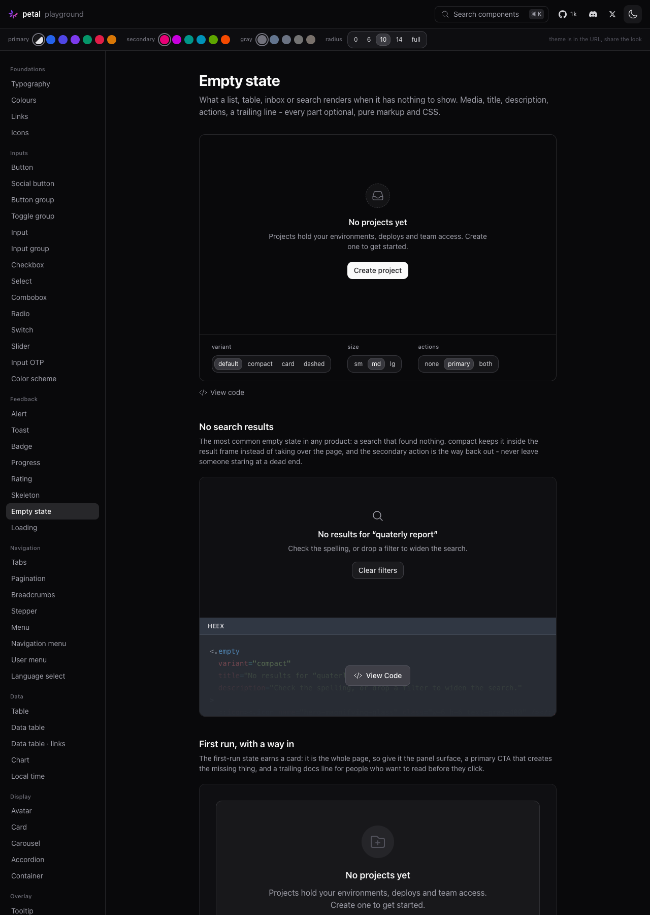Select the dashed variant option
The width and height of the screenshot is (650, 915).
pos(314,364)
